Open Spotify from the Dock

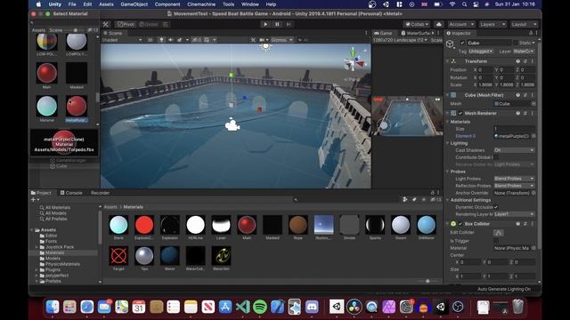tap(260, 307)
